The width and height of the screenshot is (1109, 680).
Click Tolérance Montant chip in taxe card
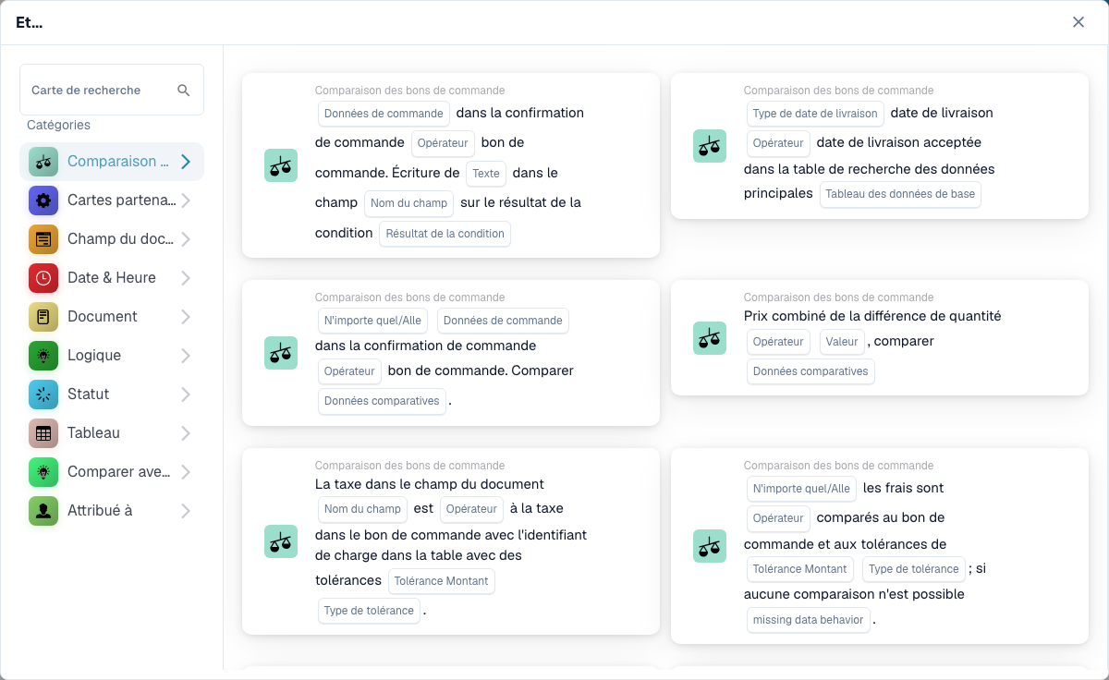point(442,581)
